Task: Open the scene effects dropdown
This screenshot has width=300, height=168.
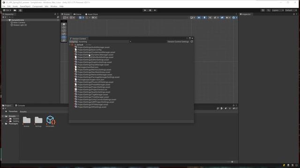Action: tap(216, 18)
